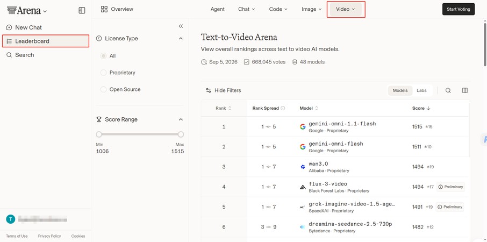Click the wan3.0 model name
487x242 pixels.
click(x=318, y=163)
